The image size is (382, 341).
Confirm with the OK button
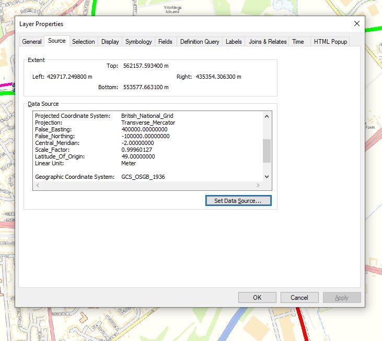coord(257,298)
